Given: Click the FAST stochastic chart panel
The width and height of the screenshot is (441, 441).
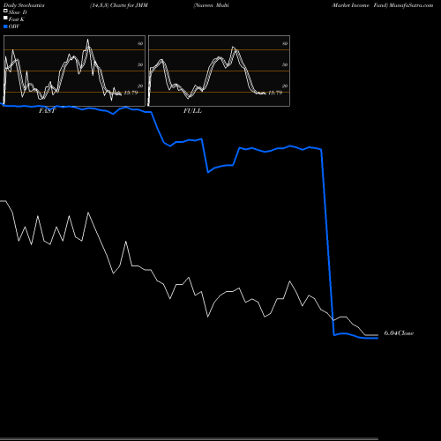Looking at the screenshot, I should point(74,71).
